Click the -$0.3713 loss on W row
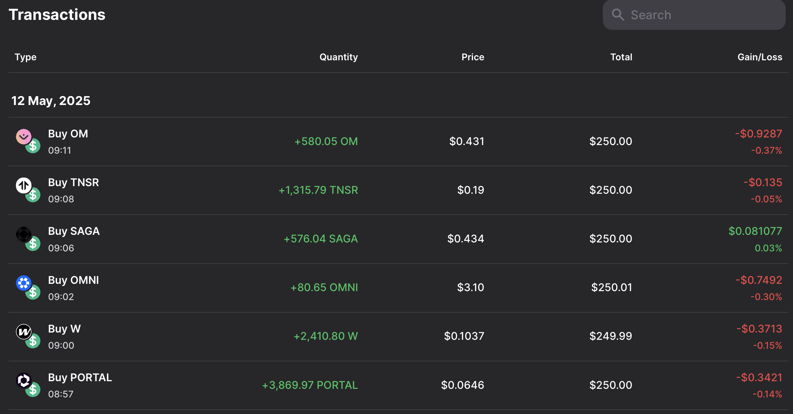The image size is (793, 414). 759,329
